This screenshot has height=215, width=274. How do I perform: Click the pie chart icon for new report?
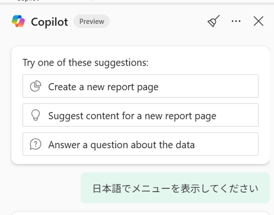tap(35, 86)
